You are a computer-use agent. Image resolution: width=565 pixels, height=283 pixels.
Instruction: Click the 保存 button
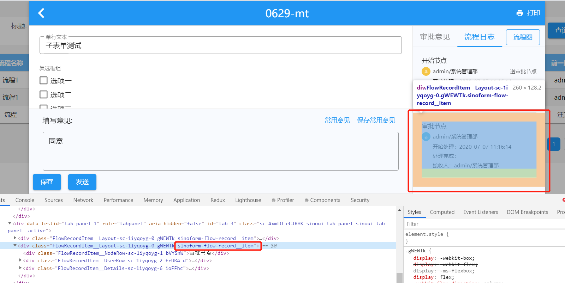point(47,182)
